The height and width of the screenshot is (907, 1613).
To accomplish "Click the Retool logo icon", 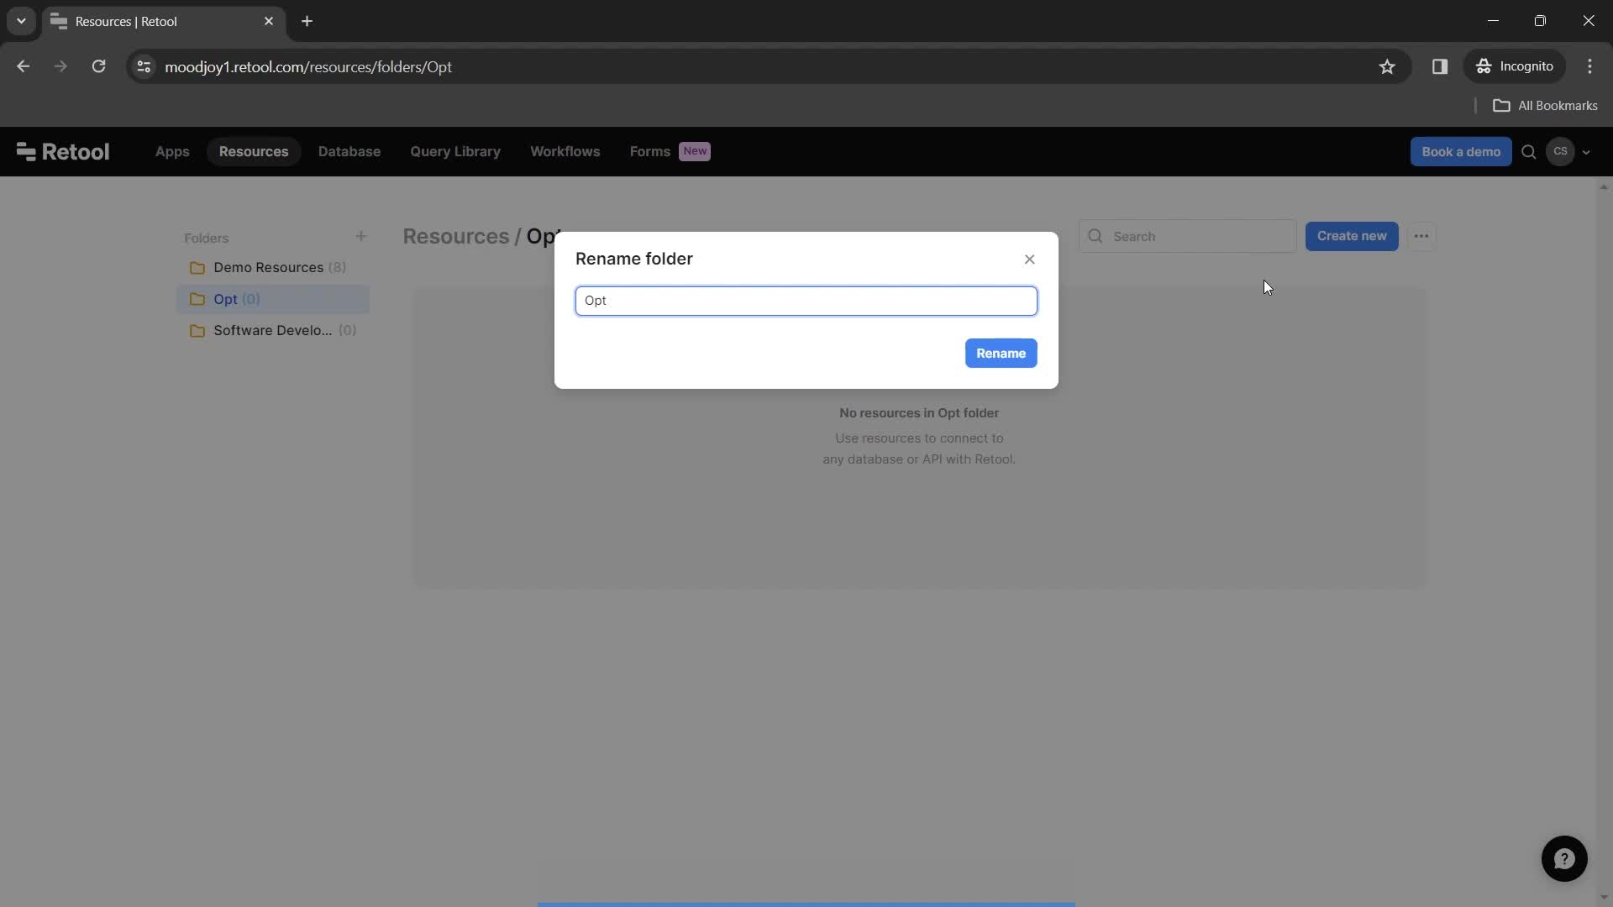I will [x=24, y=150].
